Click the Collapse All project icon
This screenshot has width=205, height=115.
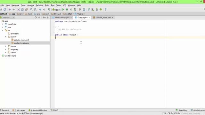pos(39,18)
